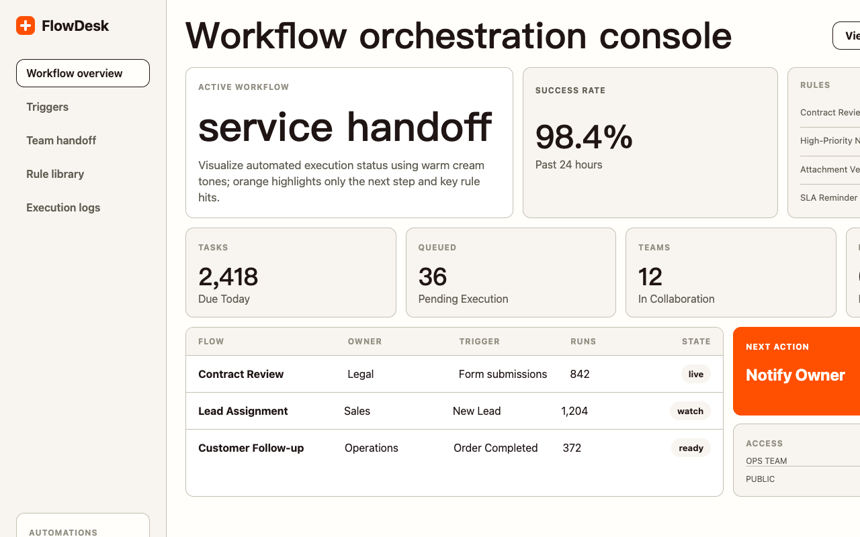This screenshot has width=860, height=537.
Task: Click the 98.4% success rate value
Action: click(584, 137)
